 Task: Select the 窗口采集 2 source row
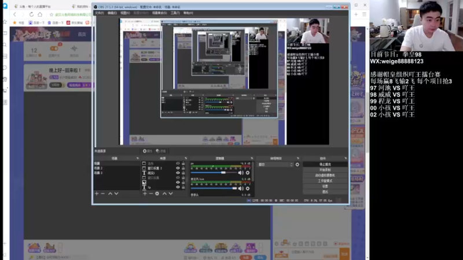click(164, 168)
